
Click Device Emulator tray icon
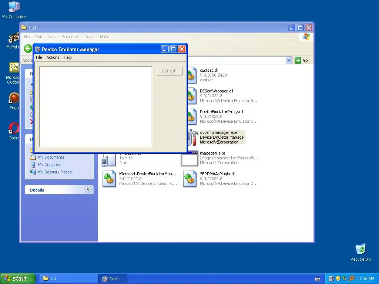[x=331, y=279]
